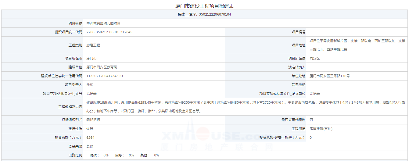This screenshot has width=409, height=161.
Task: Click the 同安区 project county value
Action: pos(314,58)
